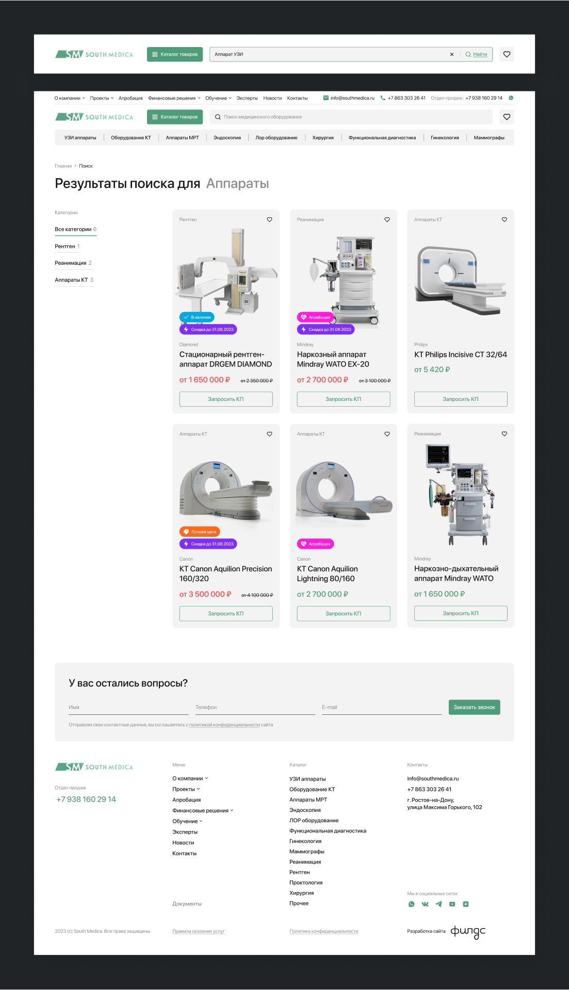Viewport: 569px width, 990px height.
Task: Click the Figds developer logo in footer
Action: tap(468, 932)
